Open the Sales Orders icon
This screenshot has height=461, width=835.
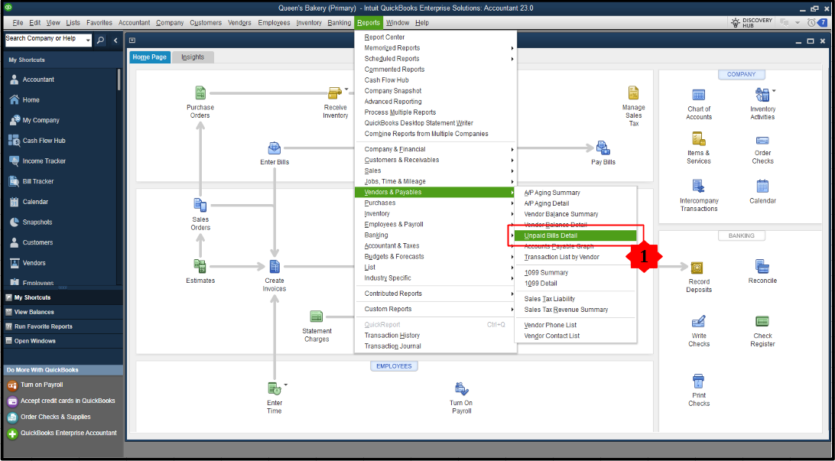(200, 205)
